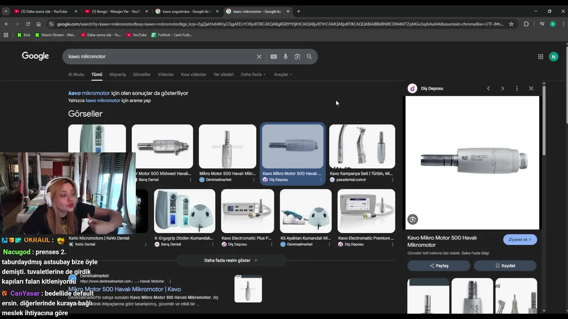Switch to the AI Modu tab

point(76,74)
